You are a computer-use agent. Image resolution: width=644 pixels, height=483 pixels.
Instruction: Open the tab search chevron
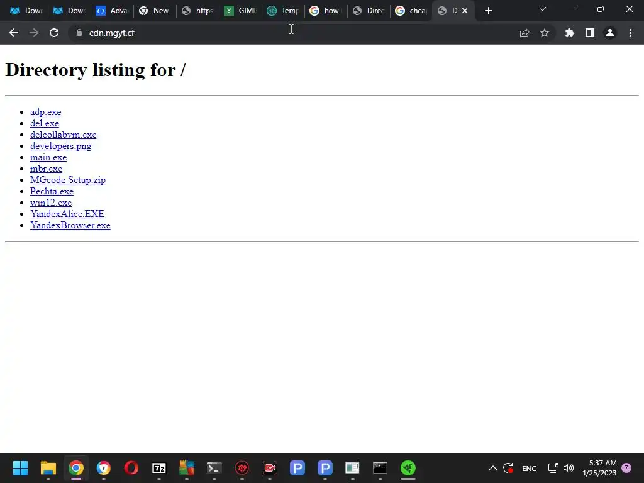click(x=543, y=9)
